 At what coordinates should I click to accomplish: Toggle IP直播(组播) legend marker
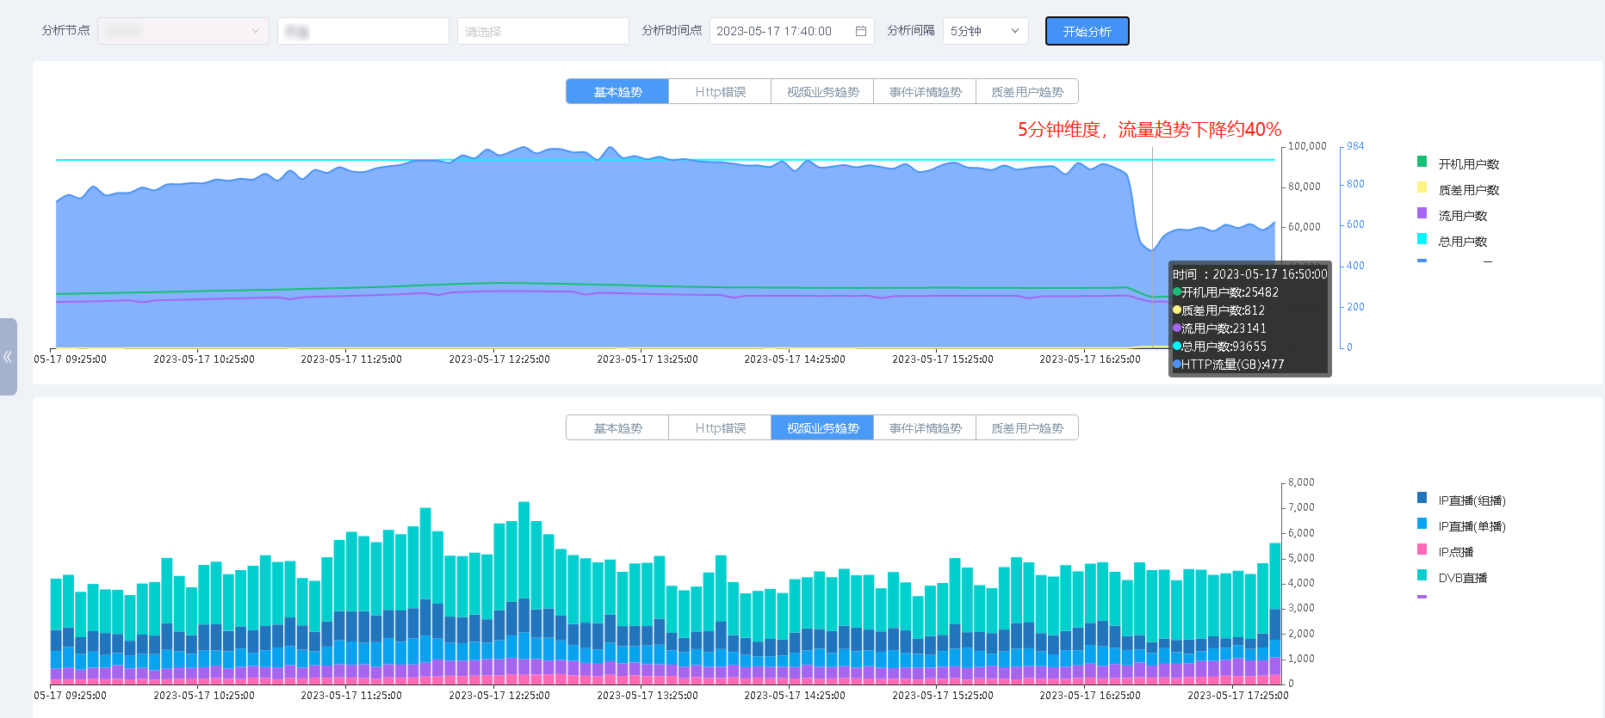click(x=1422, y=498)
